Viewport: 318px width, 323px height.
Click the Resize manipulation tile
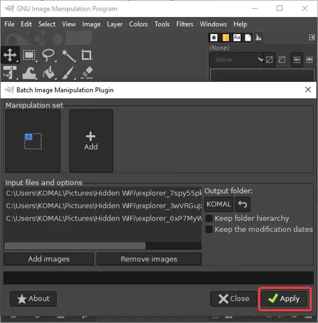tap(33, 141)
